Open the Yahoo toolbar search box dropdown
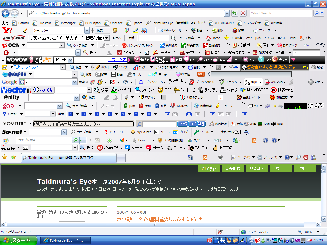Viewport: 327px width, 245px height. (87, 31)
